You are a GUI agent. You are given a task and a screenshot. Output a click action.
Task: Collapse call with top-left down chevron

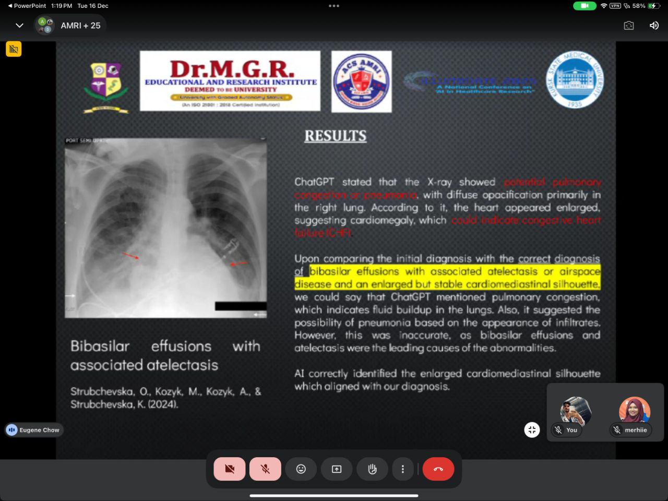coord(19,26)
